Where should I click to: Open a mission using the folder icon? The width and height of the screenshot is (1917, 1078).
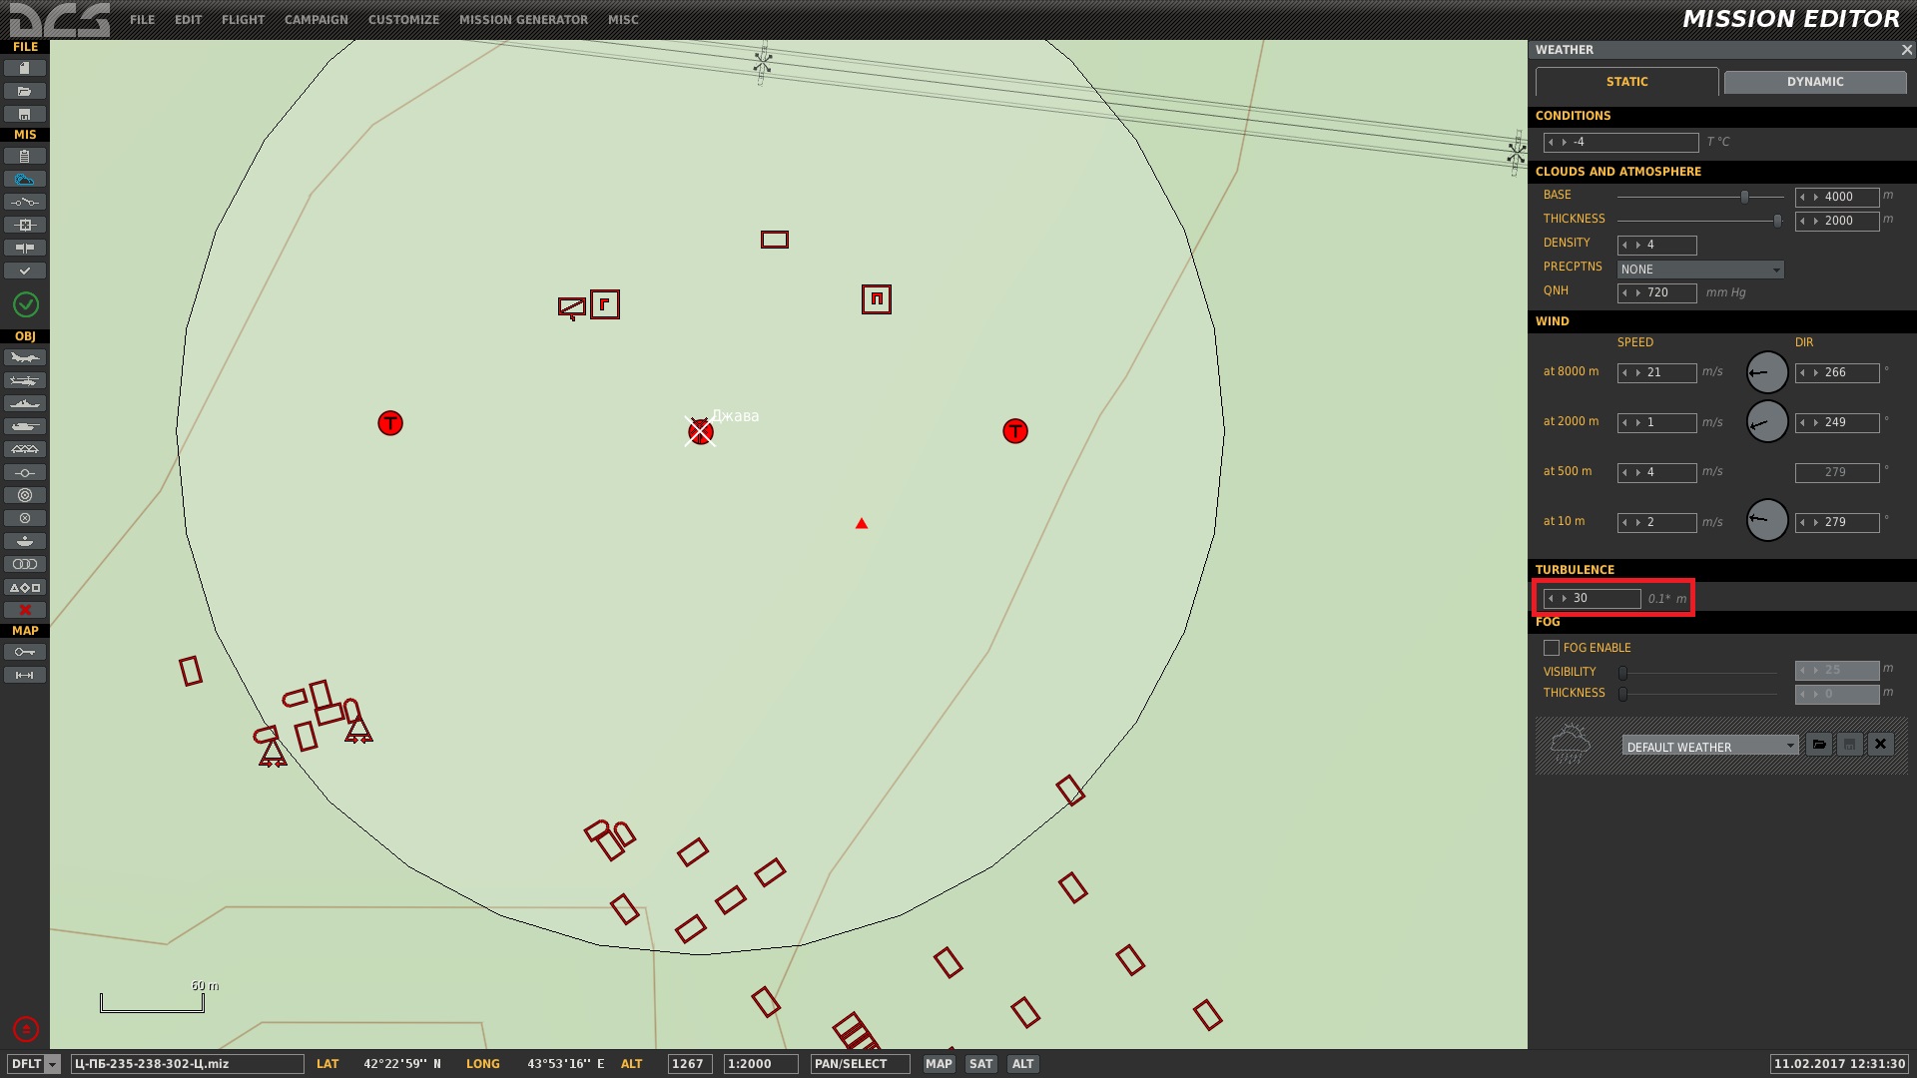tap(25, 91)
